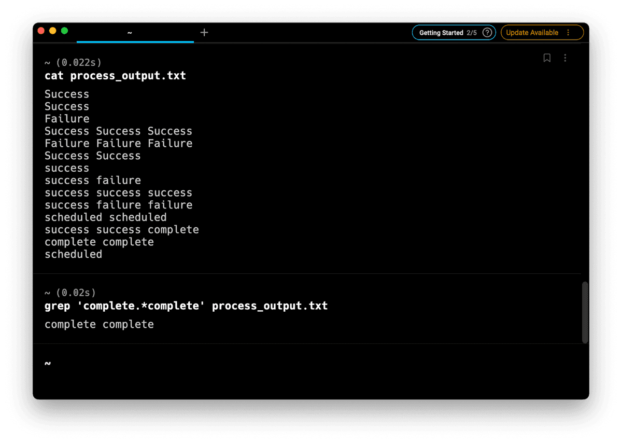Close the window with the red button
Screen dimensions: 622x443
pos(41,31)
